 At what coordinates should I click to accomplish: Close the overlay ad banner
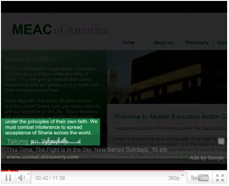(221, 141)
